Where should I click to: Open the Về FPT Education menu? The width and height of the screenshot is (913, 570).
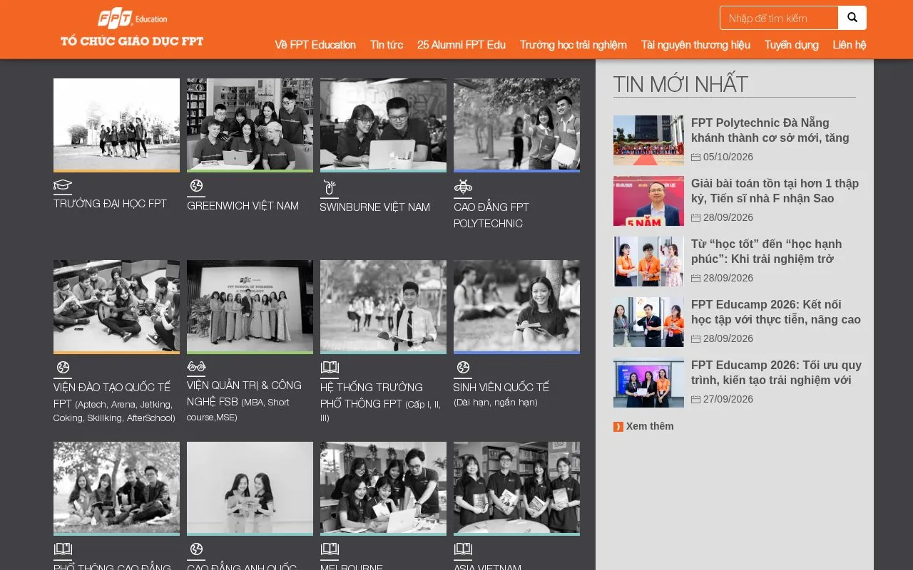coord(315,45)
